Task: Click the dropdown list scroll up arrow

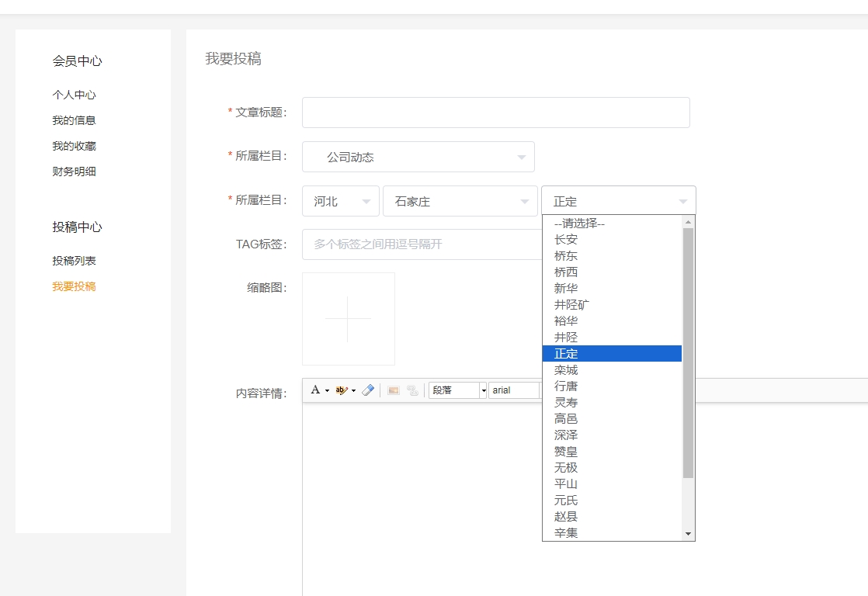Action: pyautogui.click(x=688, y=222)
